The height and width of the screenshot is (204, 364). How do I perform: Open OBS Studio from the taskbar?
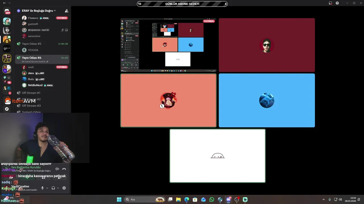tap(237, 199)
